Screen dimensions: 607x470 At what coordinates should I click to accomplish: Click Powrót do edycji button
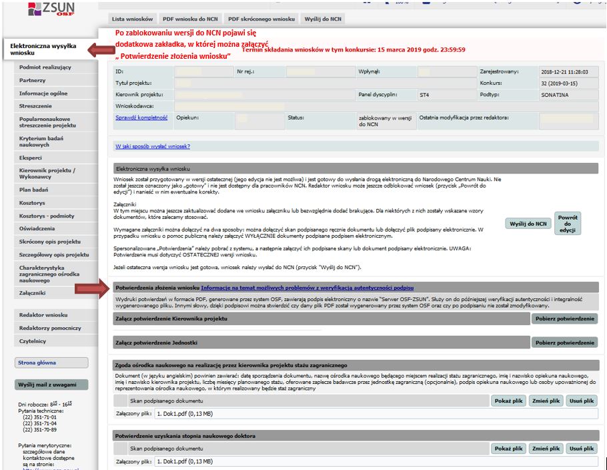[568, 224]
